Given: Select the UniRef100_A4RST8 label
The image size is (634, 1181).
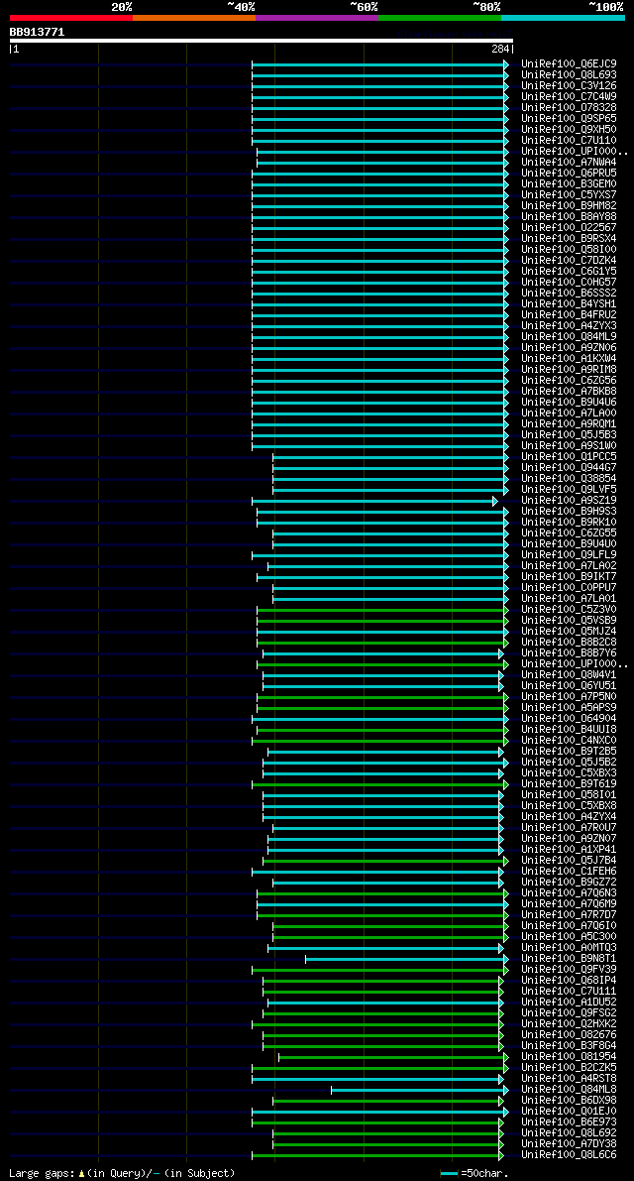Looking at the screenshot, I should click(x=569, y=1079).
